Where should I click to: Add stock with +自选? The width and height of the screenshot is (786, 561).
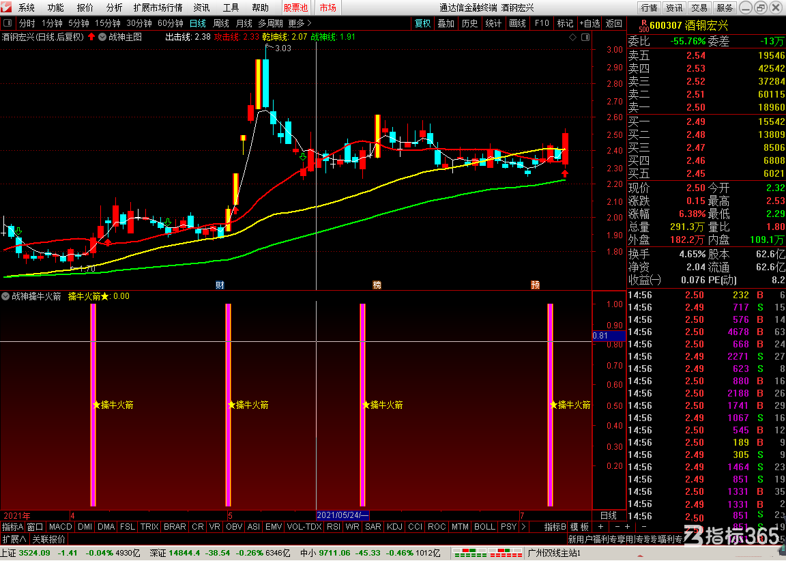click(x=589, y=24)
